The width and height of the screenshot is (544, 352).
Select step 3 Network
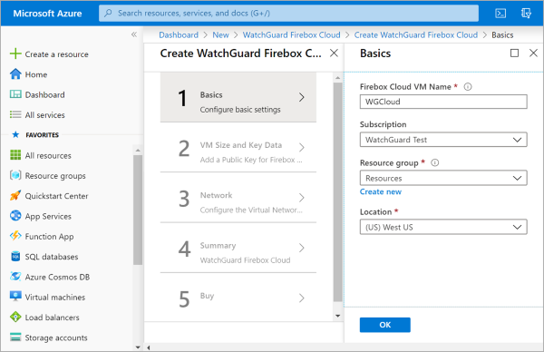coord(238,198)
